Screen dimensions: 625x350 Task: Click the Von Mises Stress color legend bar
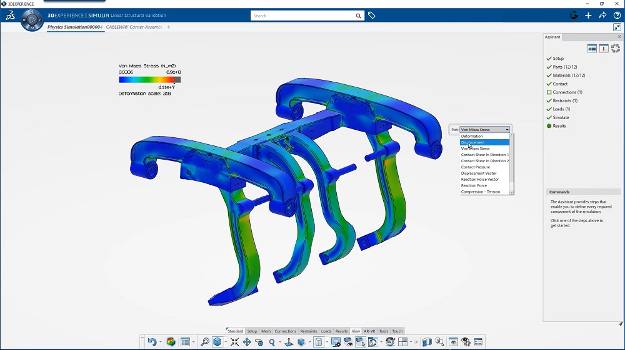(149, 80)
